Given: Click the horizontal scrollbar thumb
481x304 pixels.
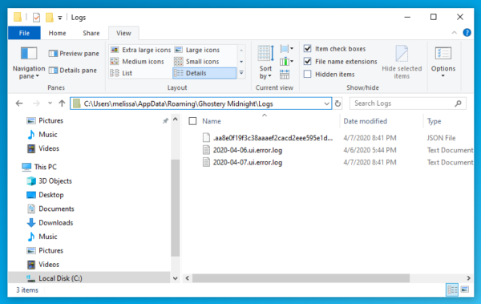Looking at the screenshot, I should [301, 278].
